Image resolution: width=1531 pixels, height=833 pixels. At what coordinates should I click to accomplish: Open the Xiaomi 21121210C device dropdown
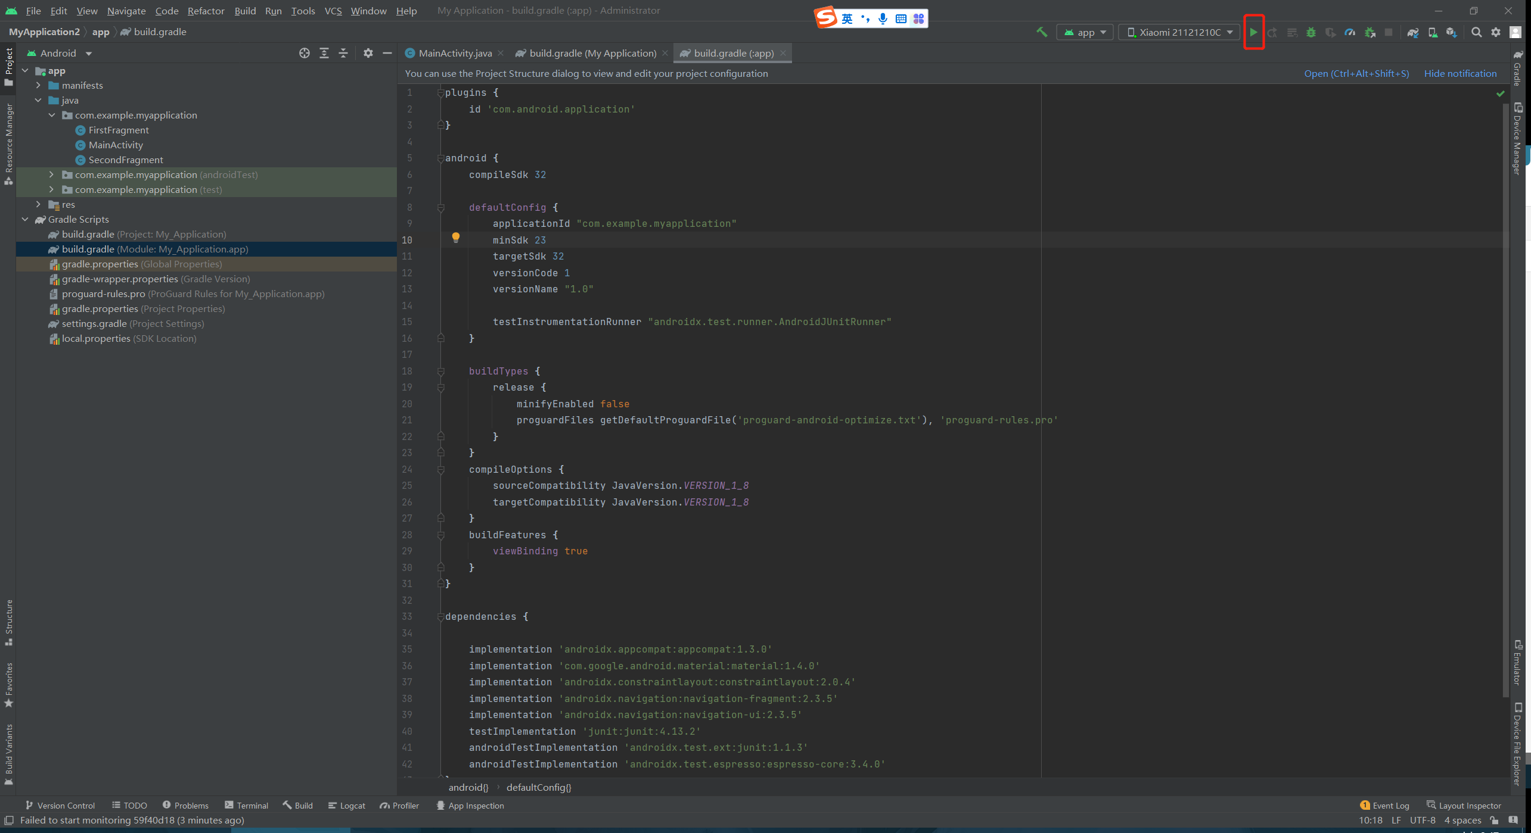pyautogui.click(x=1180, y=32)
